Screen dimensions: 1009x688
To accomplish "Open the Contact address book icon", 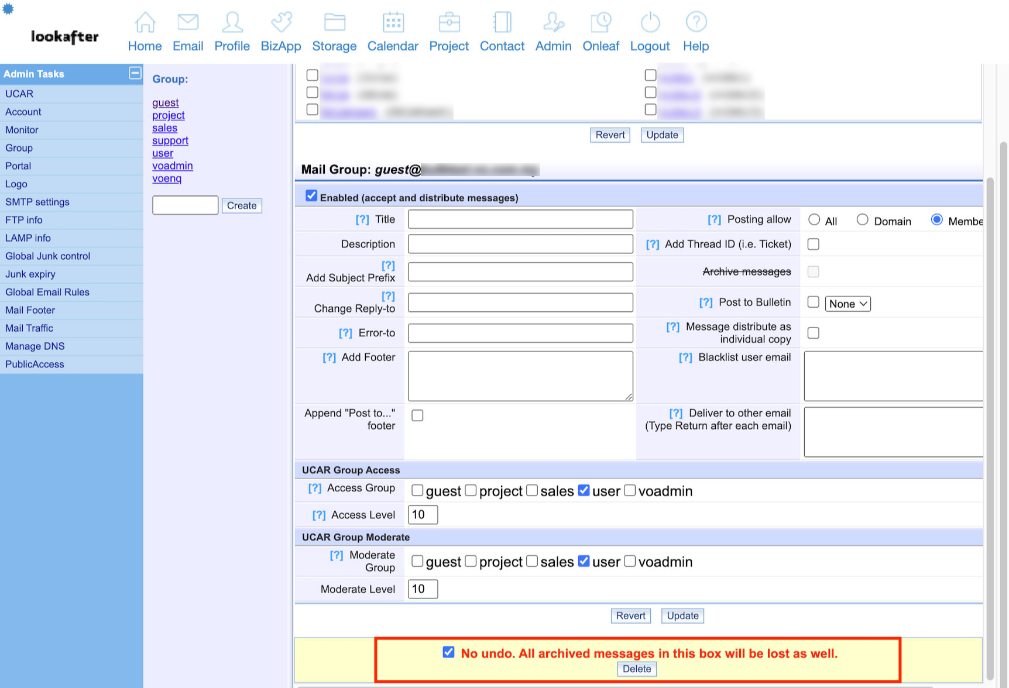I will point(502,23).
